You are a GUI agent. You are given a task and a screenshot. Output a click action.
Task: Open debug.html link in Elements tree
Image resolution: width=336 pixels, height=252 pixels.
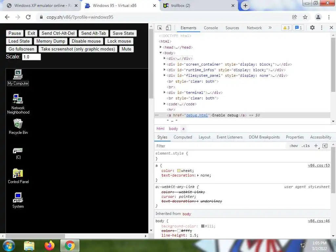point(197,115)
